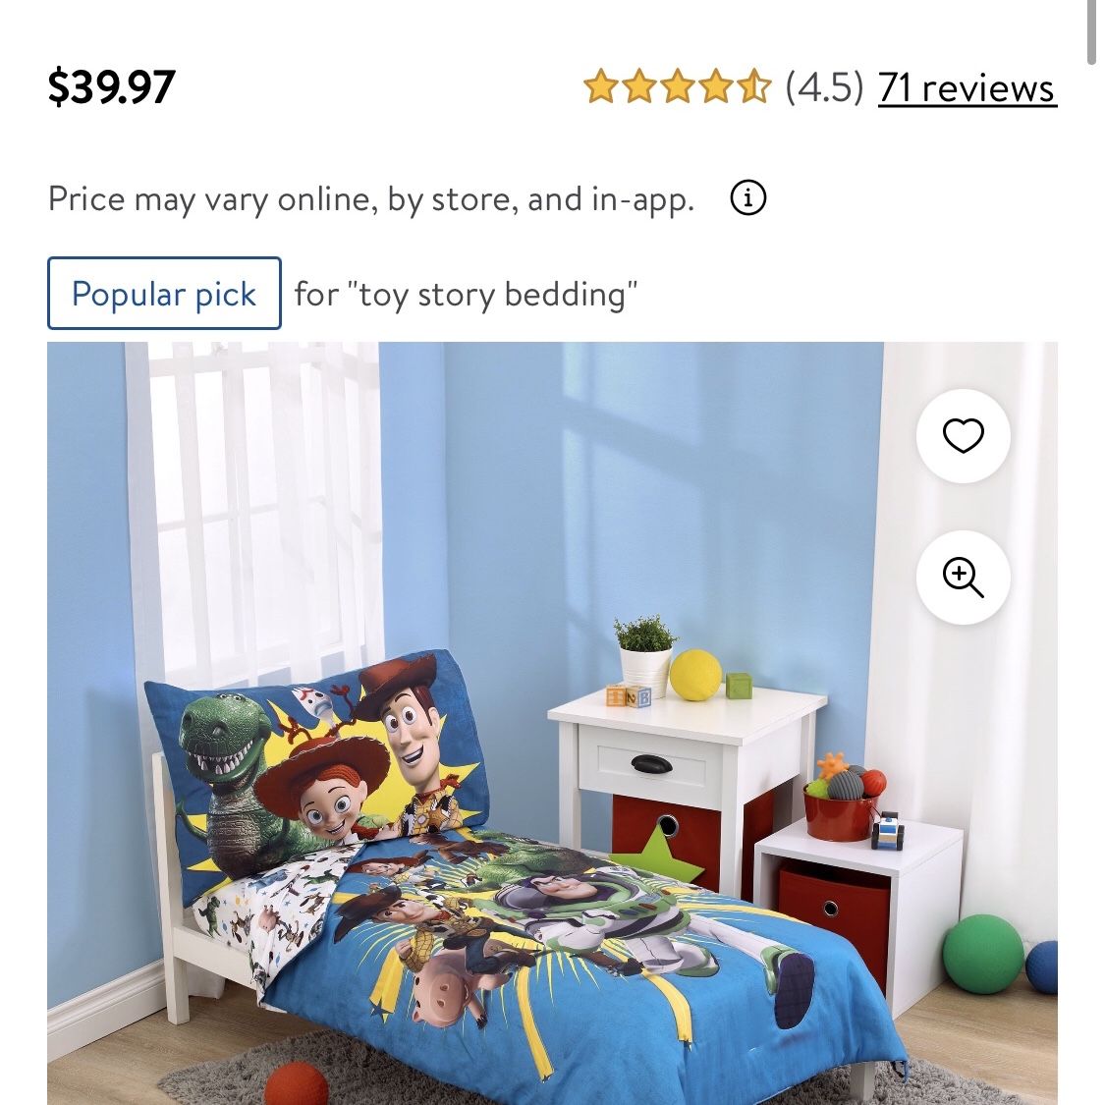Open image zoom with magnifier icon

click(x=963, y=578)
